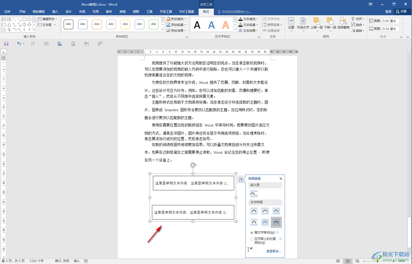Select the highlighted in front of text icon
Screen dimensions: 412x264
[276, 222]
